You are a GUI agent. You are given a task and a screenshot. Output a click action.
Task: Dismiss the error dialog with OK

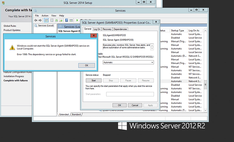tap(86, 65)
